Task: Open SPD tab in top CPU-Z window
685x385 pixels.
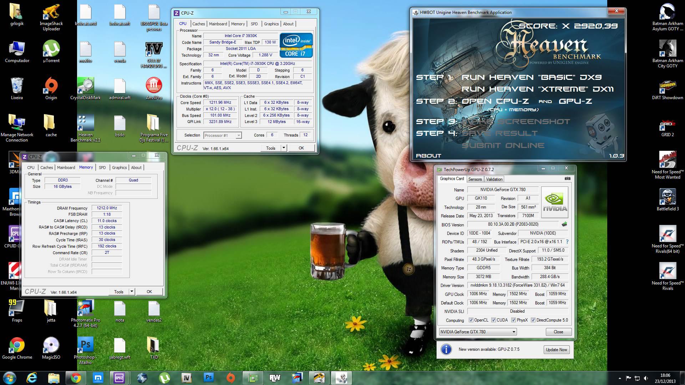Action: coord(254,24)
